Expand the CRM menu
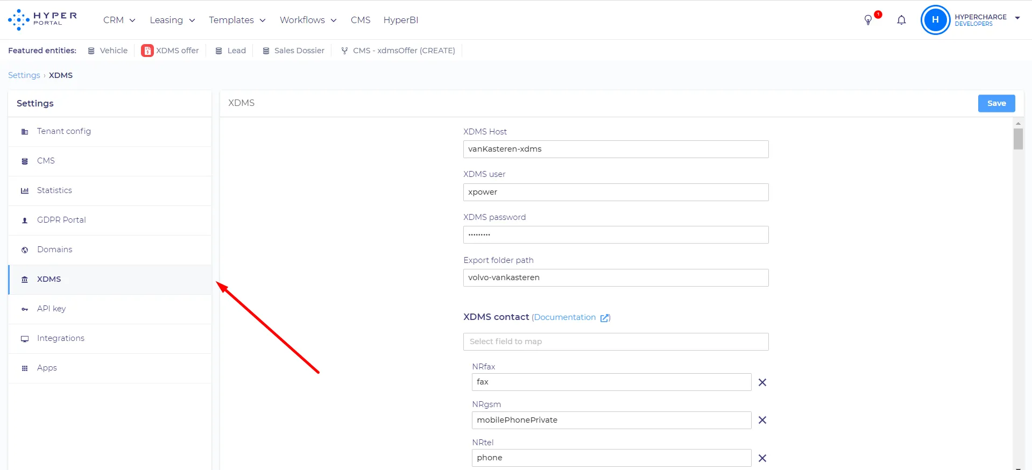1032x470 pixels. (119, 20)
